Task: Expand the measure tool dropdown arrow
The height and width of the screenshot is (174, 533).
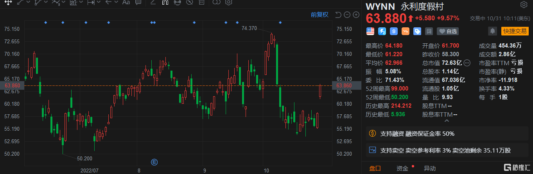Action: tap(99, 2)
